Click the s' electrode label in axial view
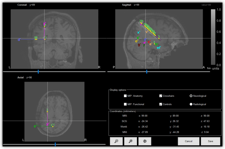The image size is (225, 149). click(35, 126)
